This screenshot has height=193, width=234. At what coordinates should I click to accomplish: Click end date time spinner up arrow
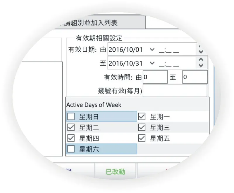201,59
